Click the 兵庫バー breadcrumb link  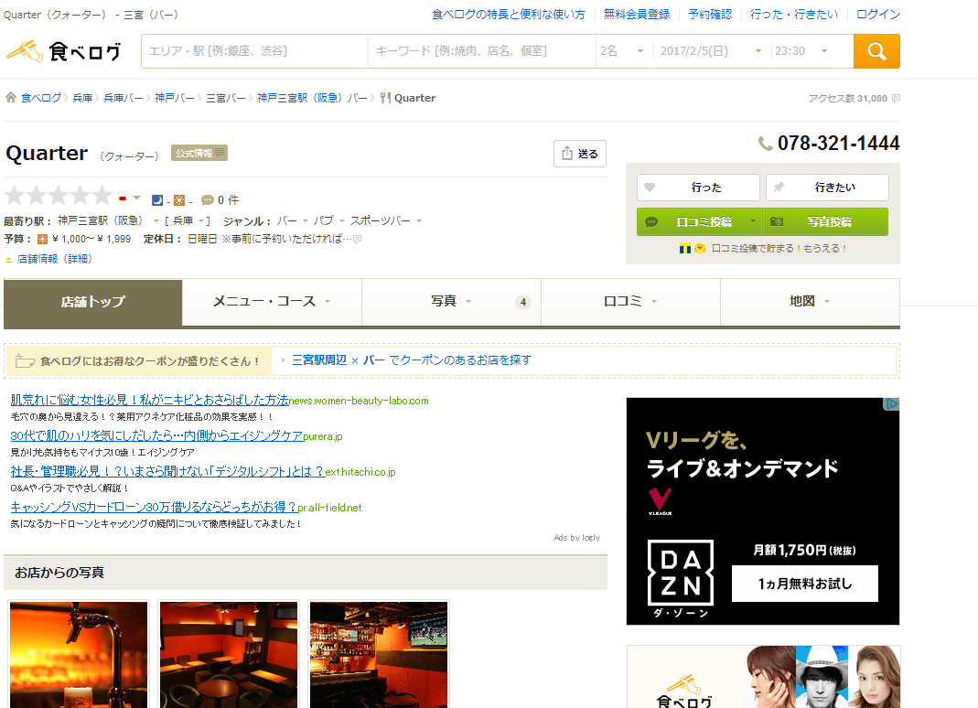[x=123, y=98]
